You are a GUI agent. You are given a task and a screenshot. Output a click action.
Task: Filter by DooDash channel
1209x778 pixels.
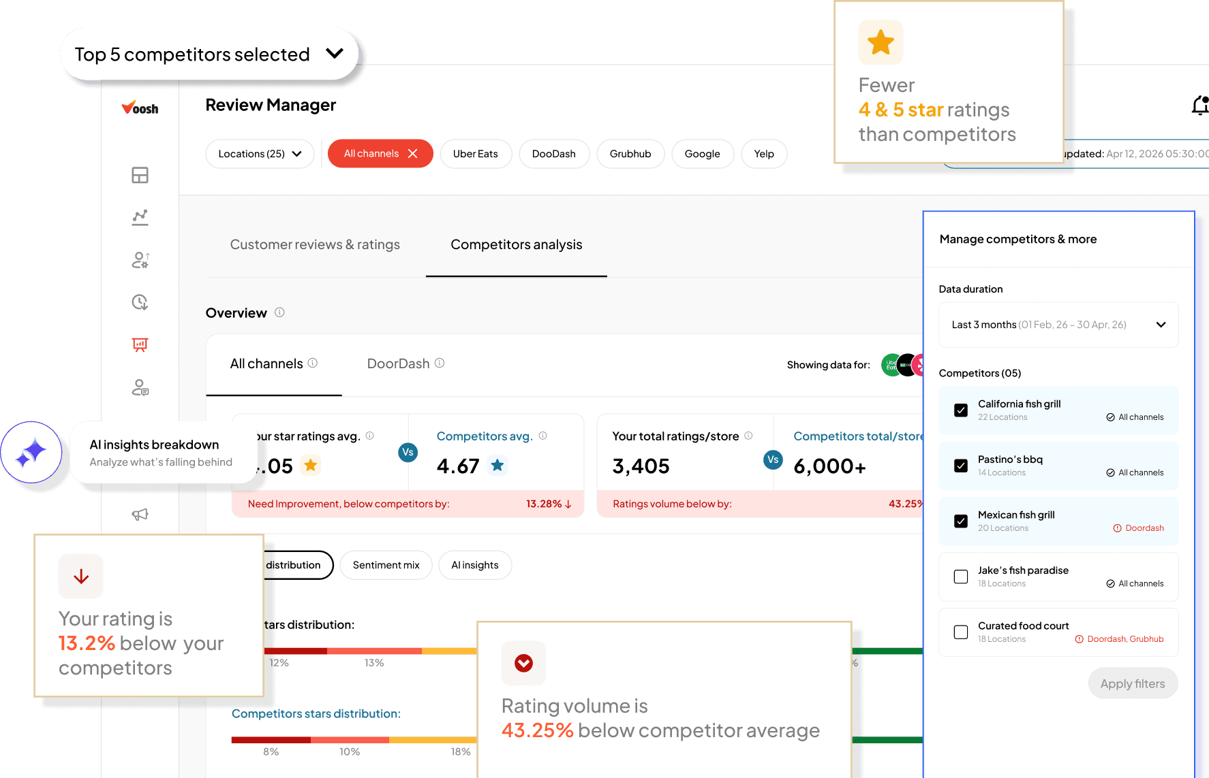pyautogui.click(x=554, y=154)
